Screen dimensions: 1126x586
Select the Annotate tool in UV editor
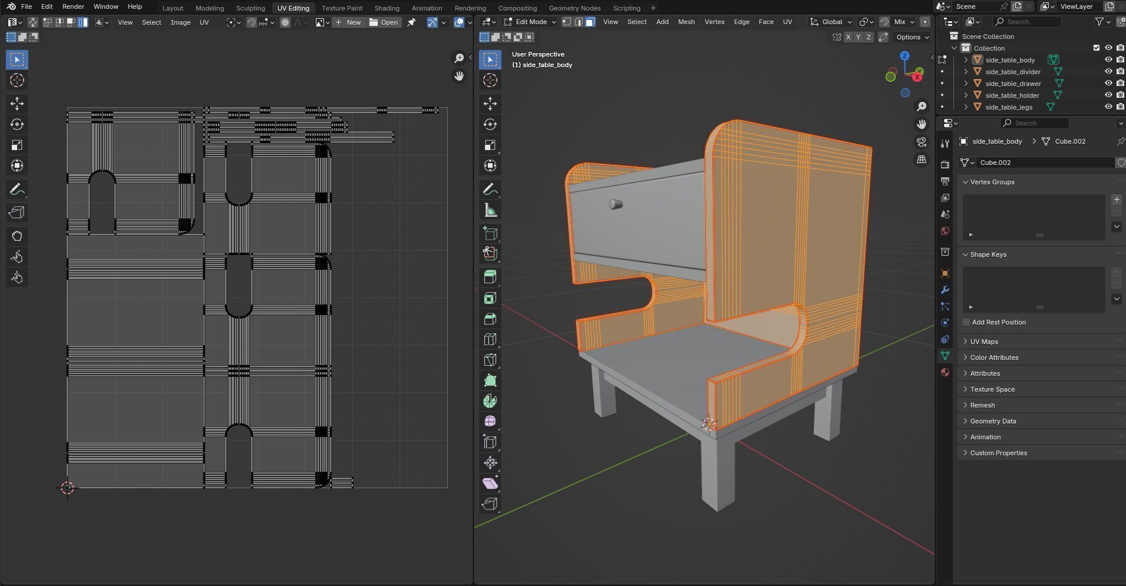pos(17,189)
